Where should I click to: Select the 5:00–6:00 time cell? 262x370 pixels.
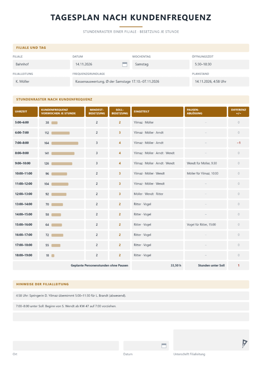click(x=25, y=123)
